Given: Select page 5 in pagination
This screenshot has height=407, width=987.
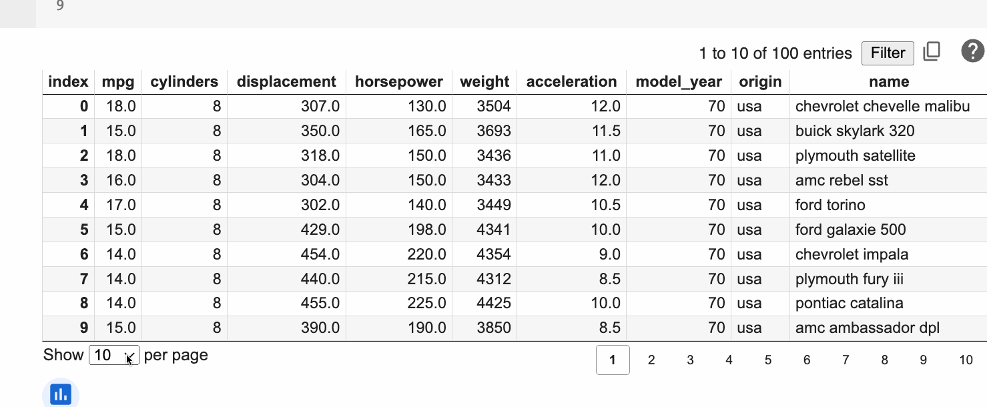Looking at the screenshot, I should click(768, 360).
